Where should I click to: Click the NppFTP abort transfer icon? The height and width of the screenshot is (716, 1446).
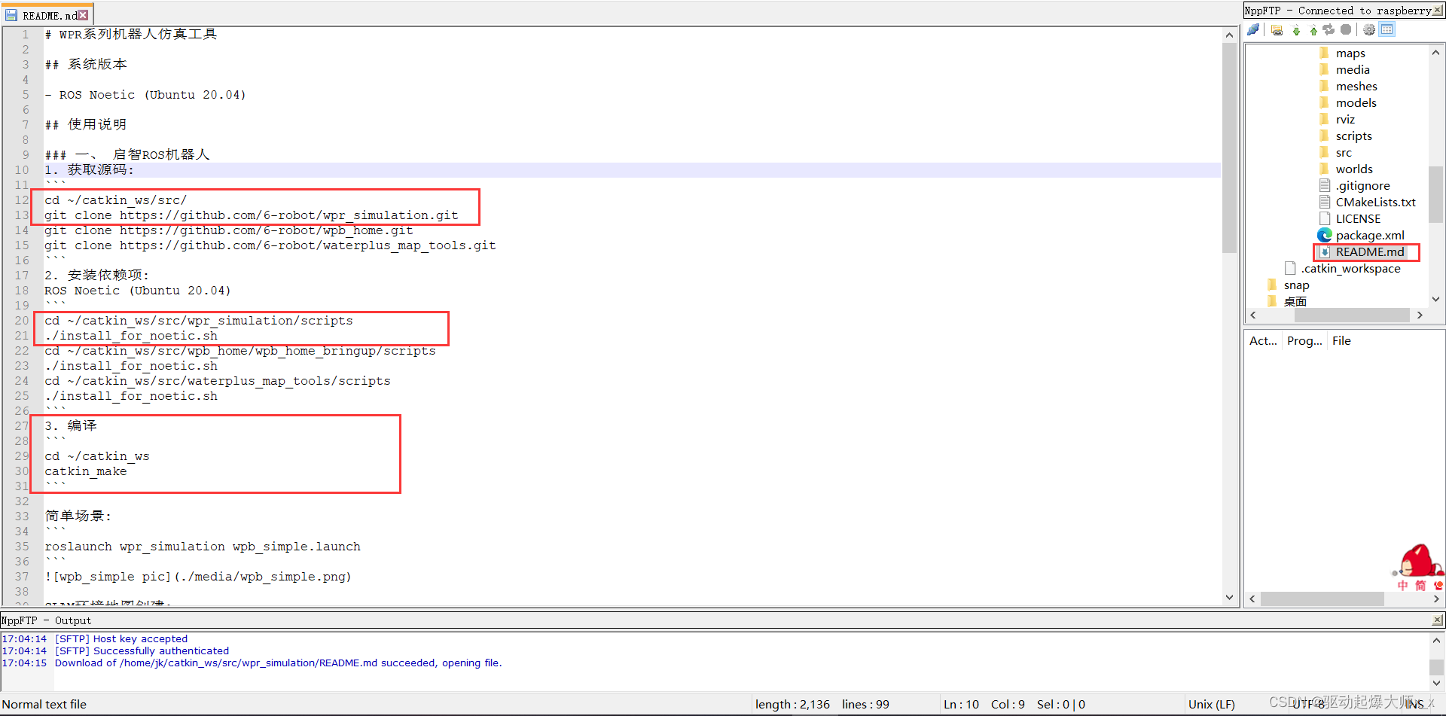point(1346,29)
